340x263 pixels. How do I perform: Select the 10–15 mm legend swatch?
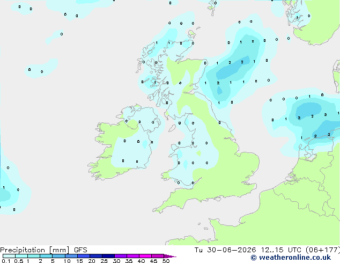[x=71, y=256]
